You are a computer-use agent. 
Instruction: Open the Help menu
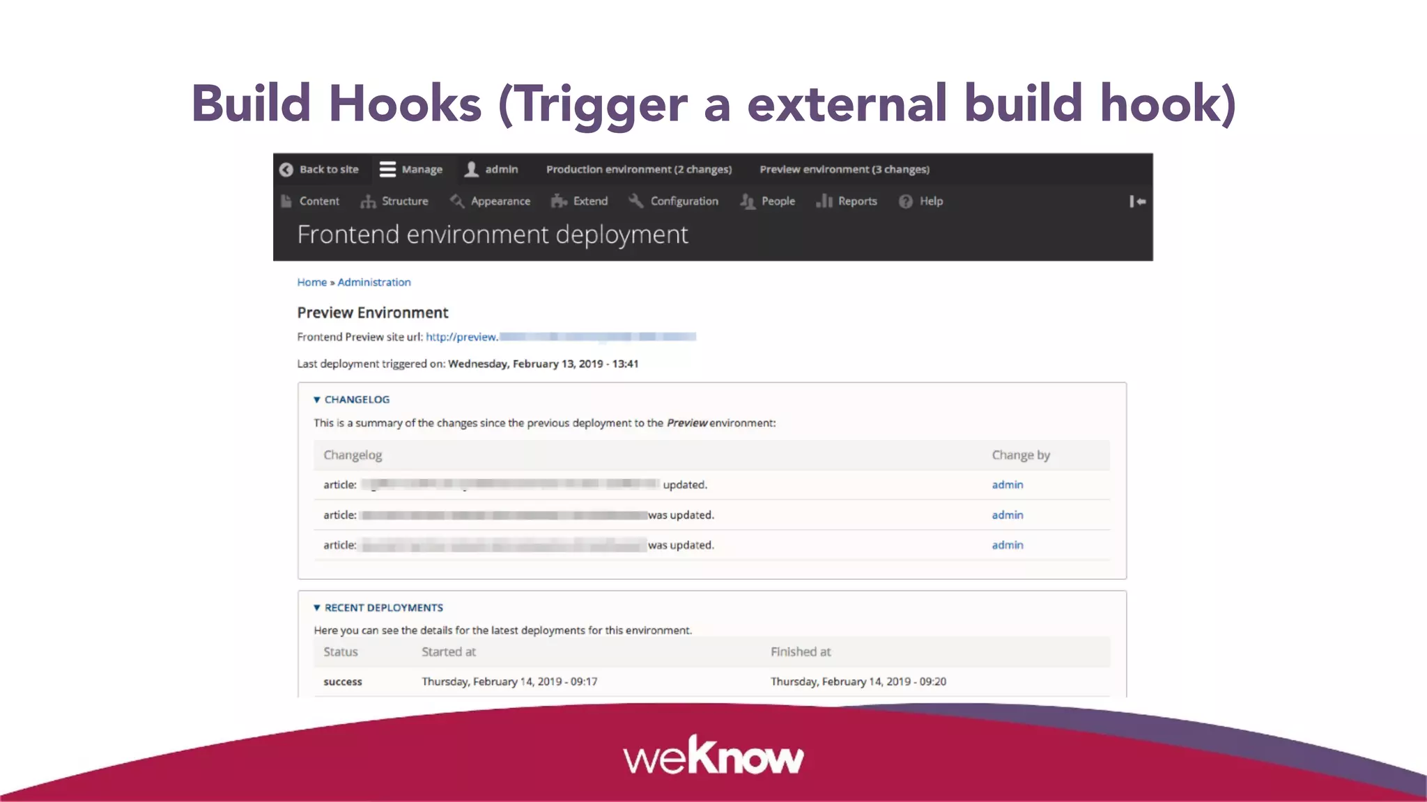(x=931, y=201)
